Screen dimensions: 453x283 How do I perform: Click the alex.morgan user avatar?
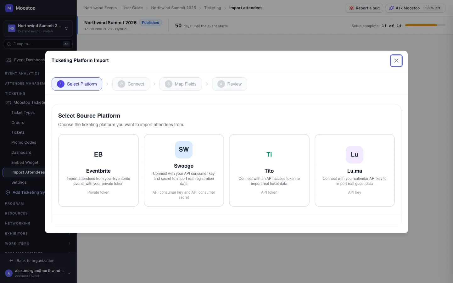tap(9, 273)
